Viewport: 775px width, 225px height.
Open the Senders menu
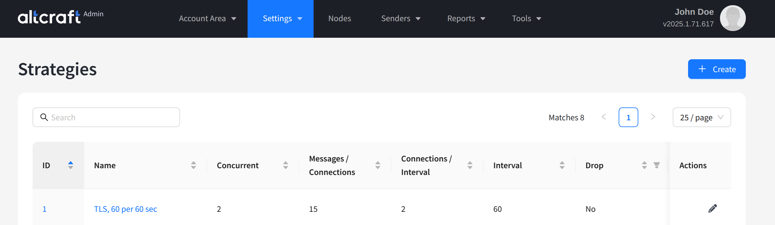coord(401,19)
